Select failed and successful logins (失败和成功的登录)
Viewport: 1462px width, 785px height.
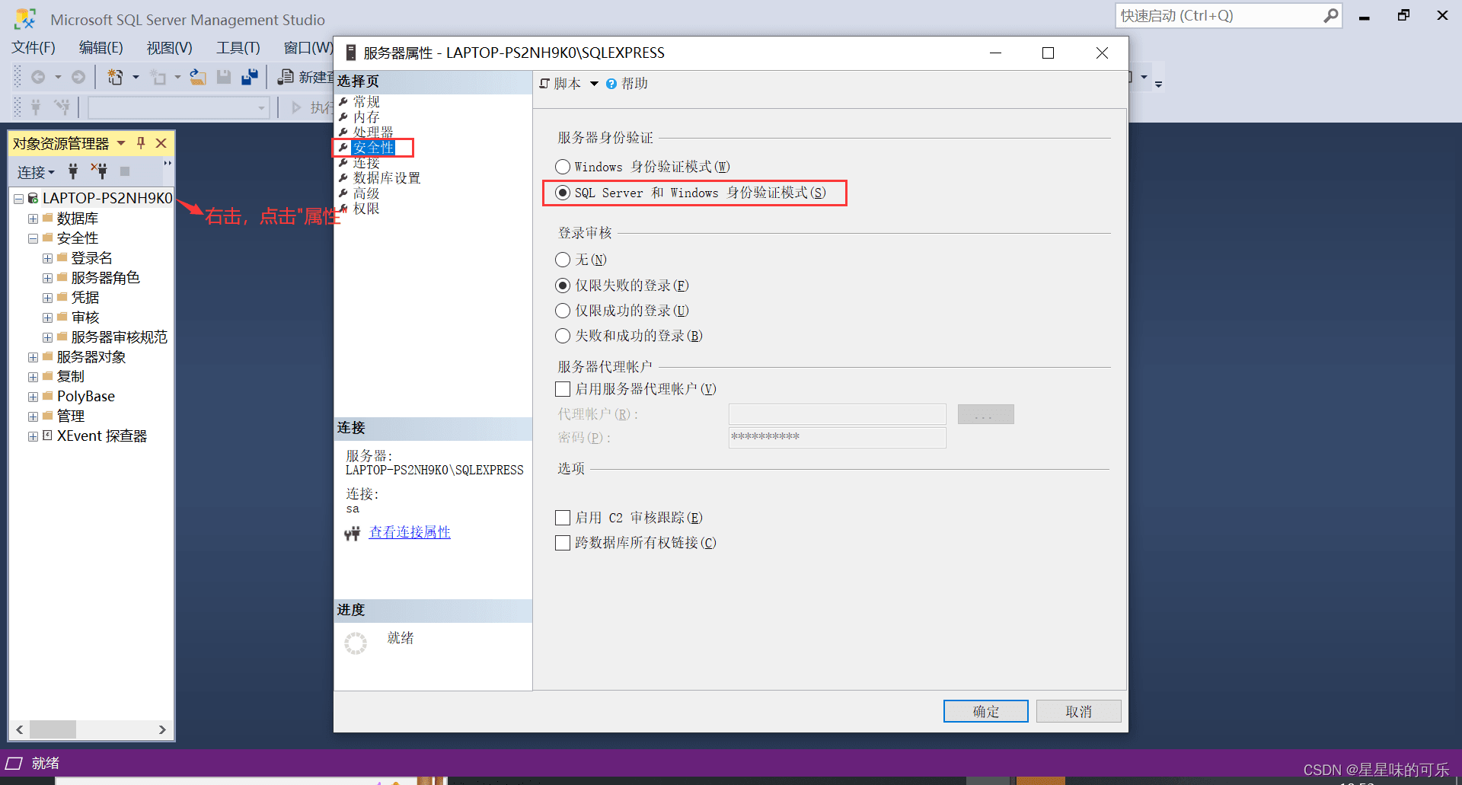pyautogui.click(x=563, y=336)
